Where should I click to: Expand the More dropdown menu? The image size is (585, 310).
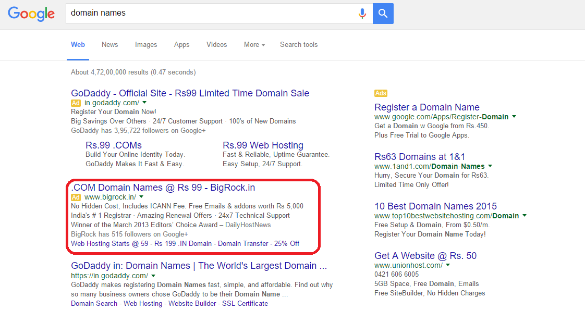[x=254, y=45]
